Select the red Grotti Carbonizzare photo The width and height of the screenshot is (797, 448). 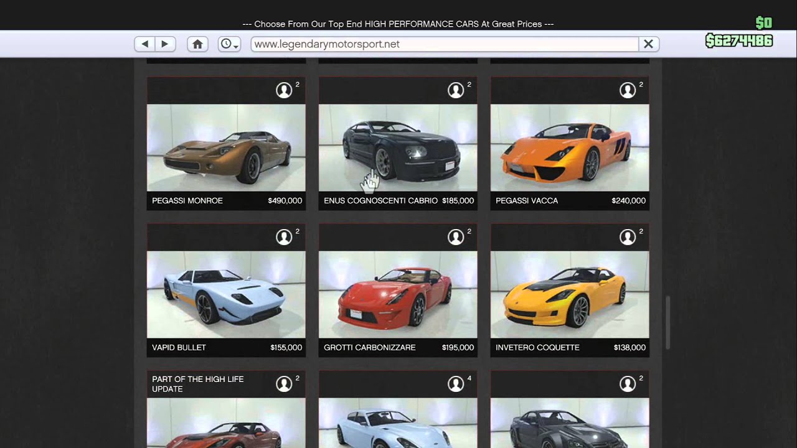pos(398,294)
